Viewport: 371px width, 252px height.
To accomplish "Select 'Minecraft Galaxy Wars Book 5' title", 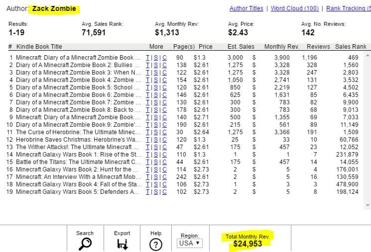I will (x=77, y=192).
